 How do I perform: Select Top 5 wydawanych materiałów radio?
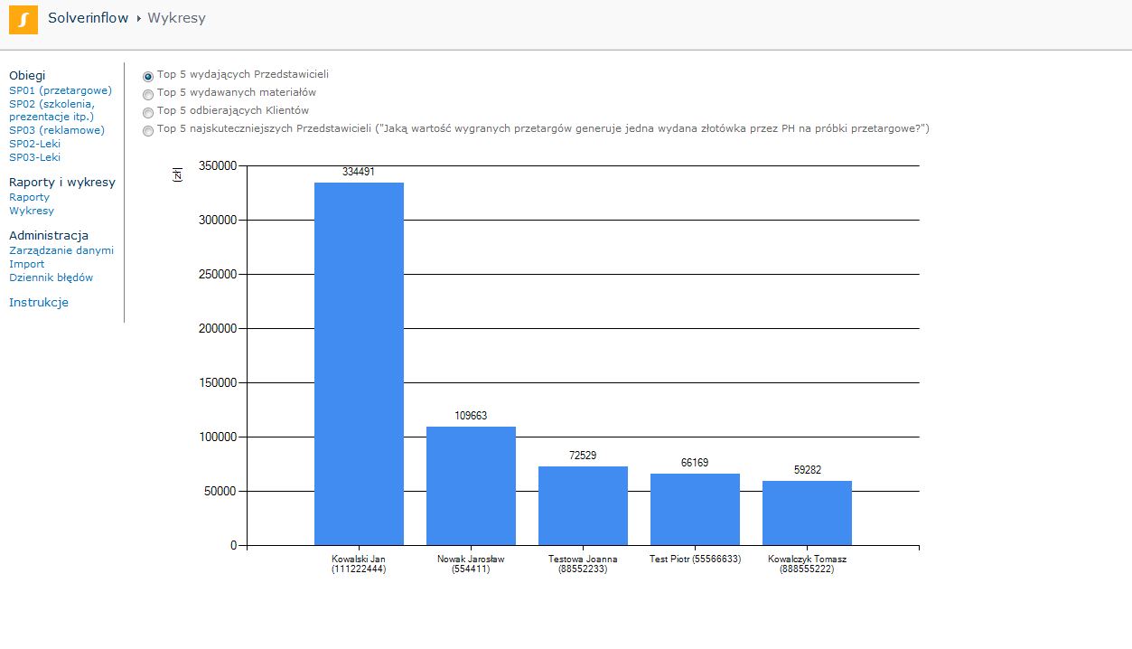[x=148, y=94]
